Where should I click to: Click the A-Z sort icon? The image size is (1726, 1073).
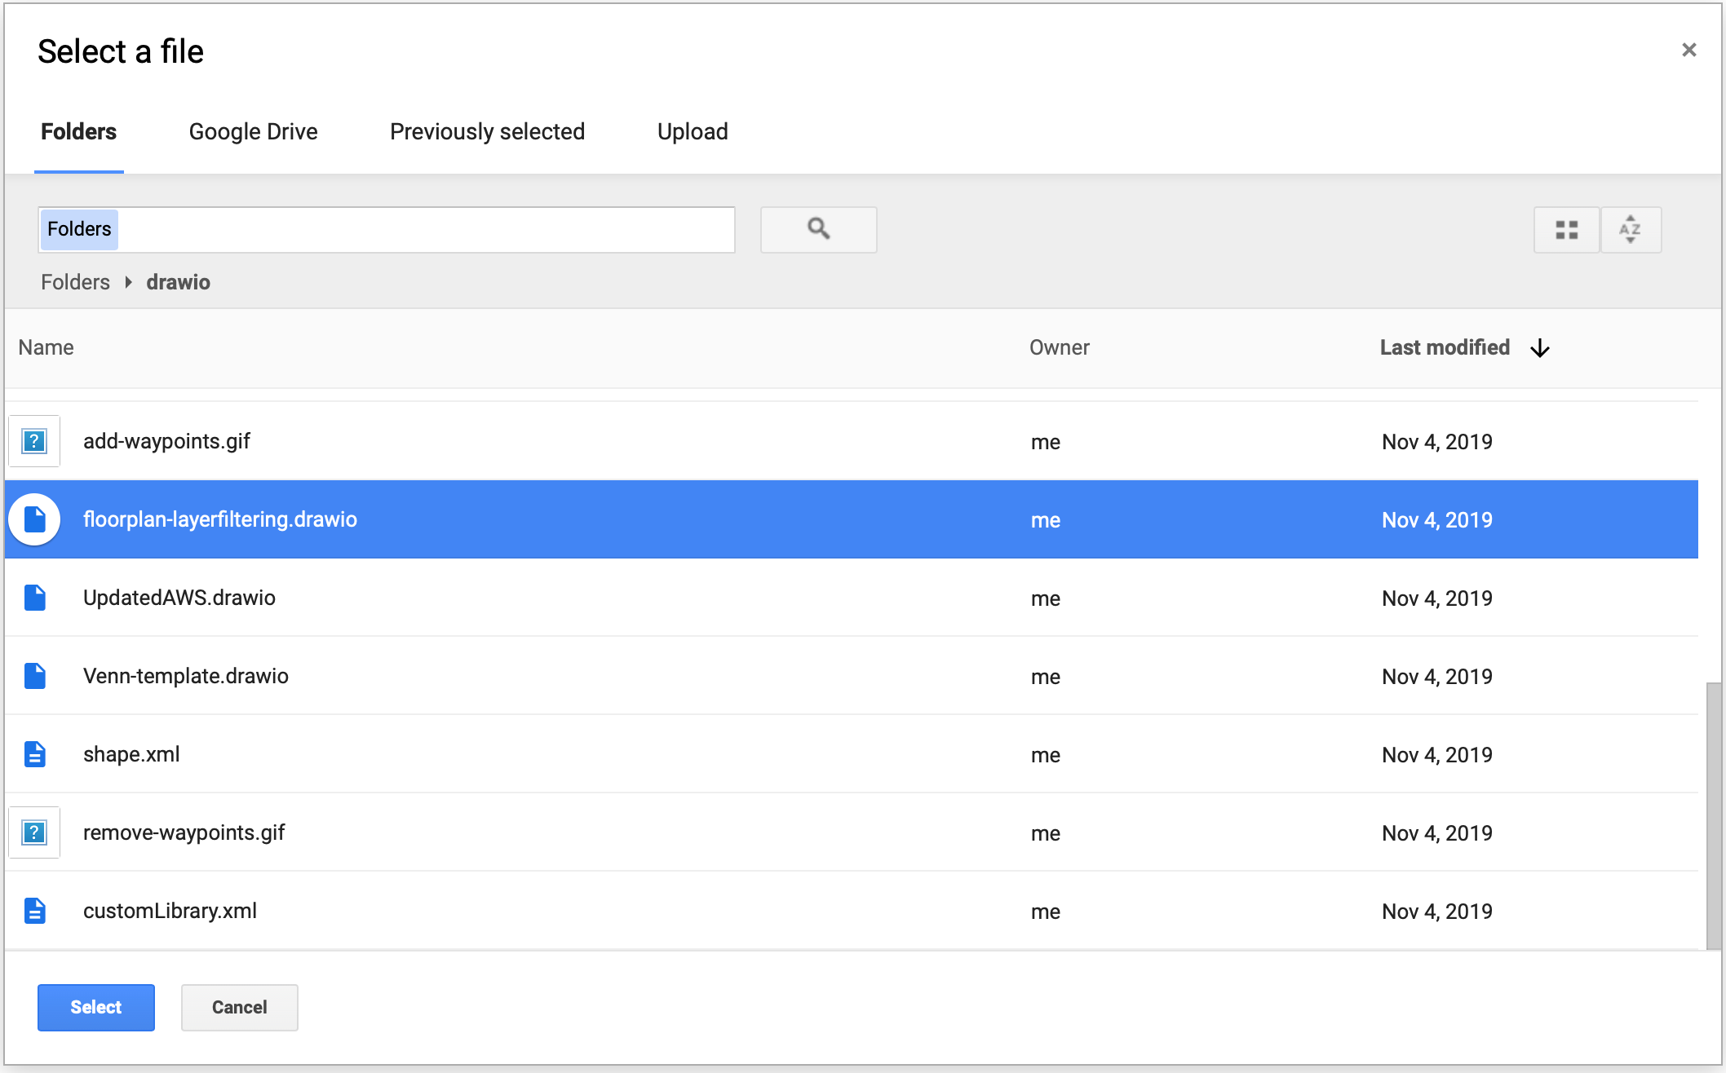(1631, 229)
